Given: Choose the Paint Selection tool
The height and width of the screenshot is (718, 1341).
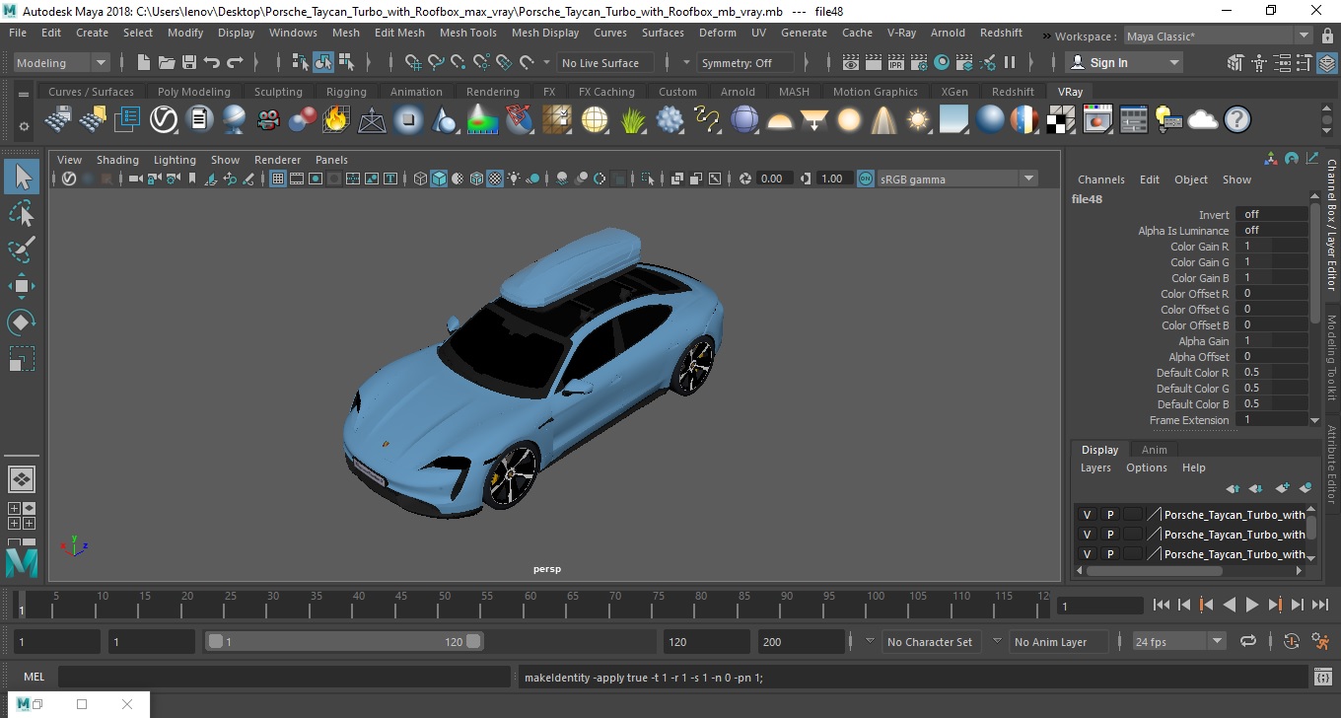Looking at the screenshot, I should (x=22, y=250).
